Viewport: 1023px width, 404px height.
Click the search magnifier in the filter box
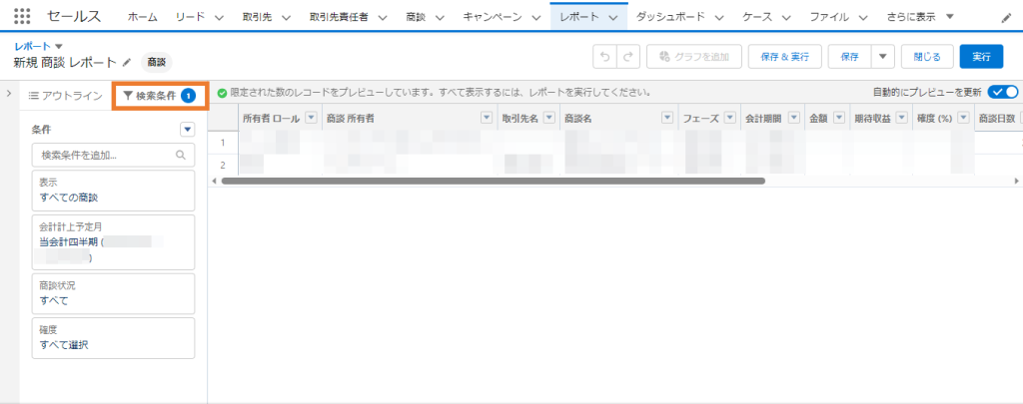pos(181,156)
